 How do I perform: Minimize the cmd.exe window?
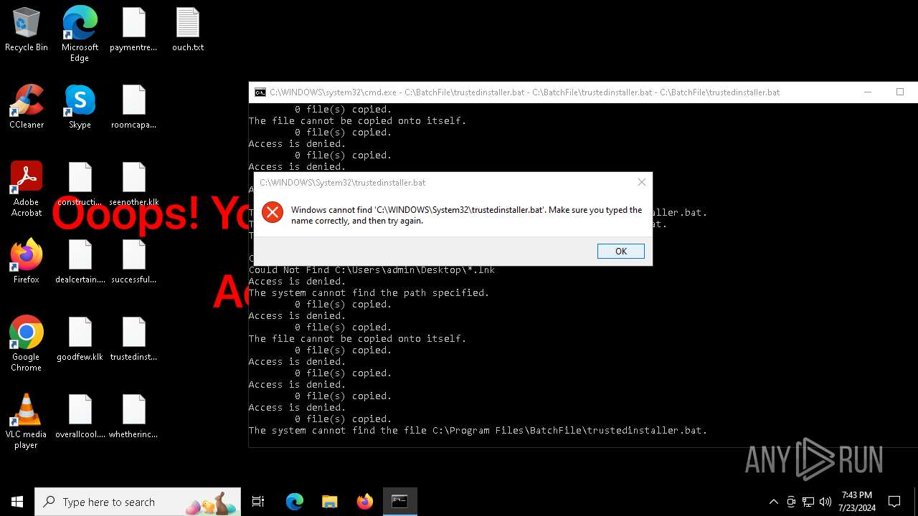[868, 92]
